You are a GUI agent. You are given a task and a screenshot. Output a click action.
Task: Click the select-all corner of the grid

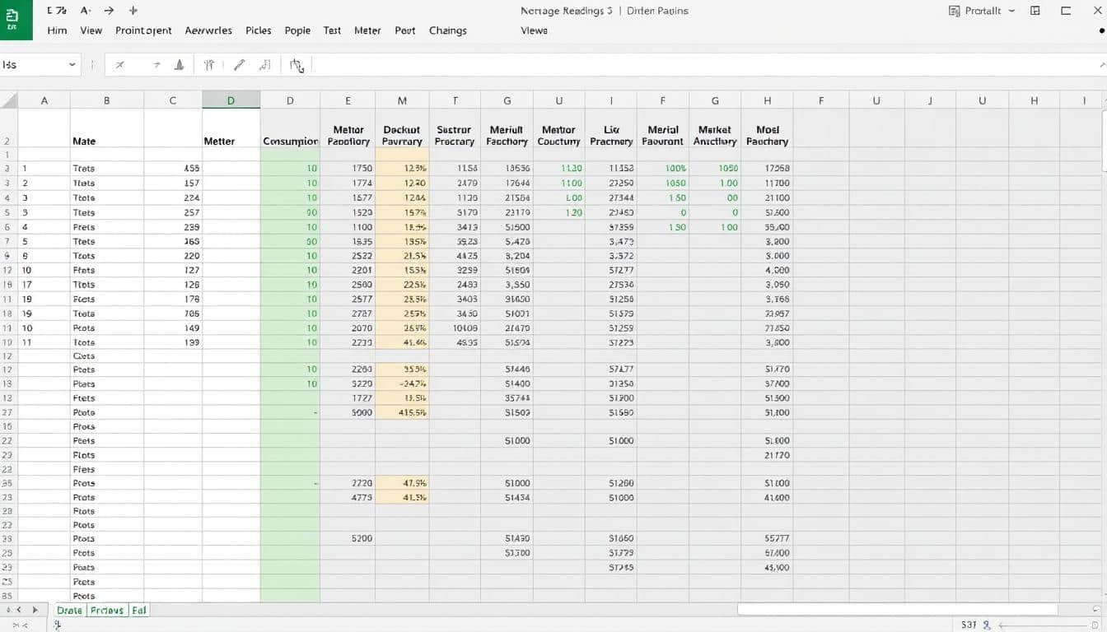9,100
